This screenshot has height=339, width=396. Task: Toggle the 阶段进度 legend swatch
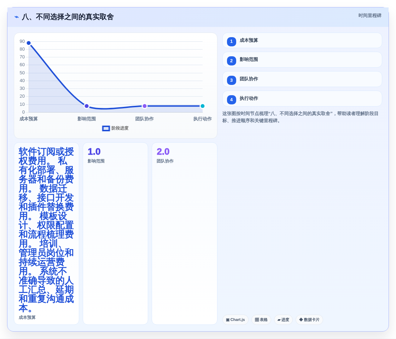pos(106,128)
